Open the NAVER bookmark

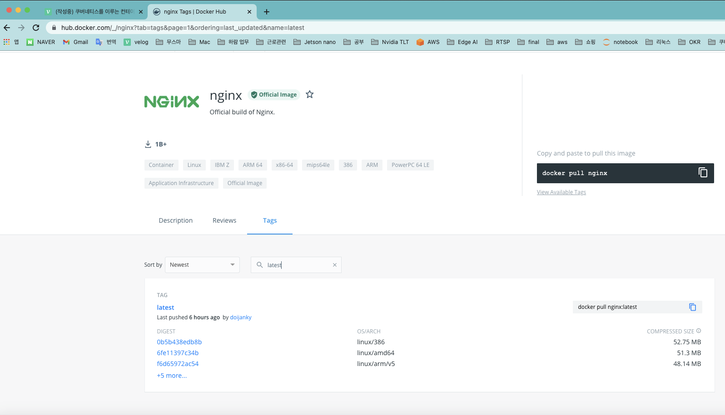(x=41, y=42)
